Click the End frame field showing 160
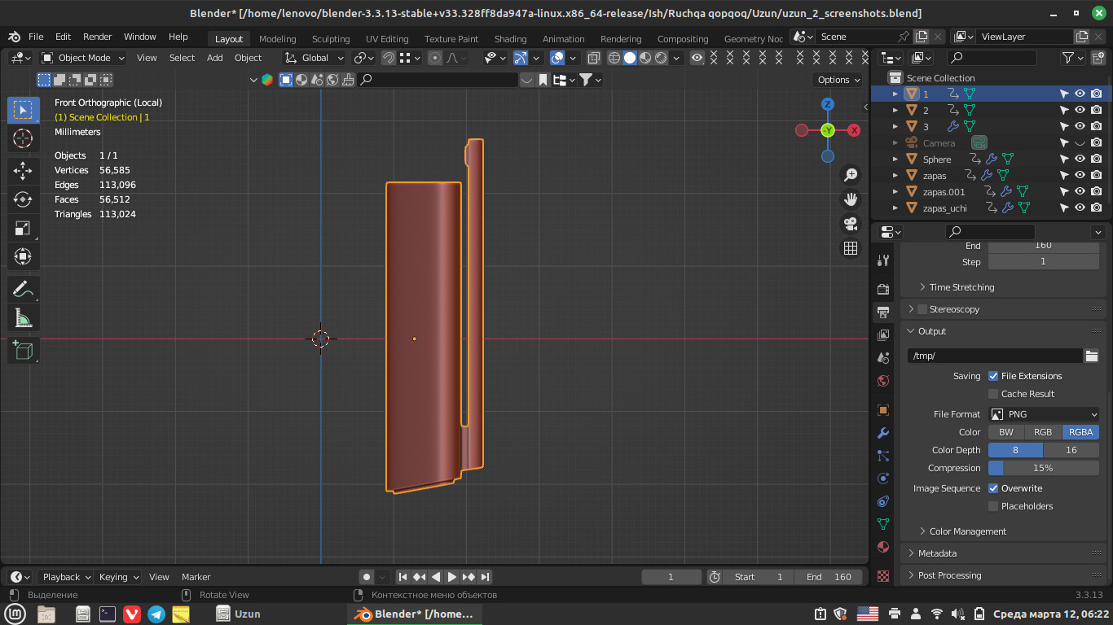The width and height of the screenshot is (1113, 625). tap(829, 577)
